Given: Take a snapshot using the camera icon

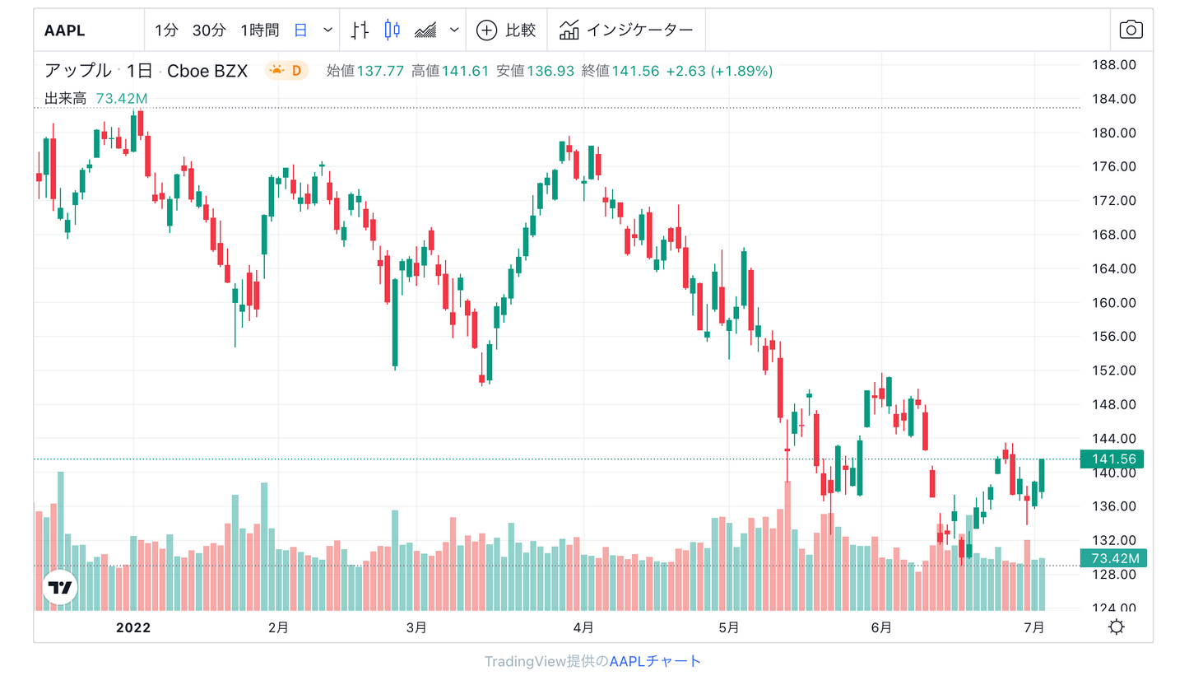Looking at the screenshot, I should click(1131, 28).
